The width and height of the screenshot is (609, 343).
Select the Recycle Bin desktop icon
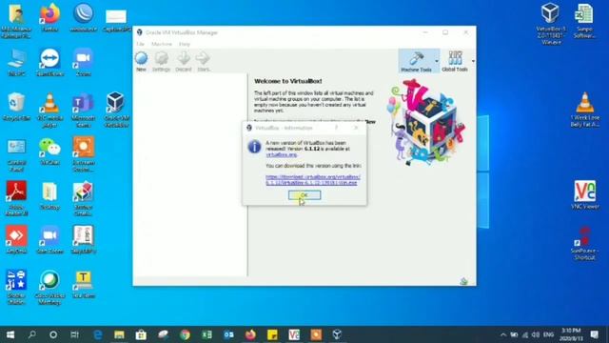tap(16, 107)
